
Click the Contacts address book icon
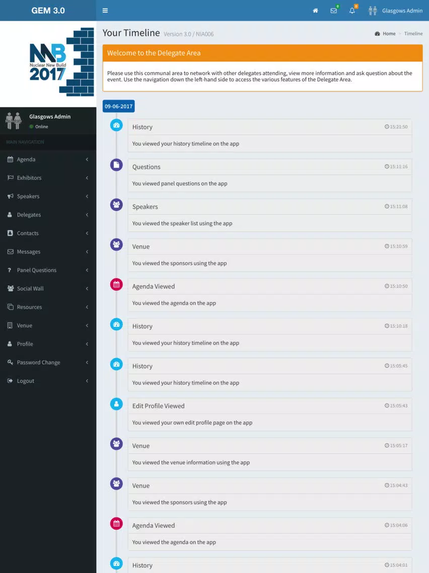(10, 233)
